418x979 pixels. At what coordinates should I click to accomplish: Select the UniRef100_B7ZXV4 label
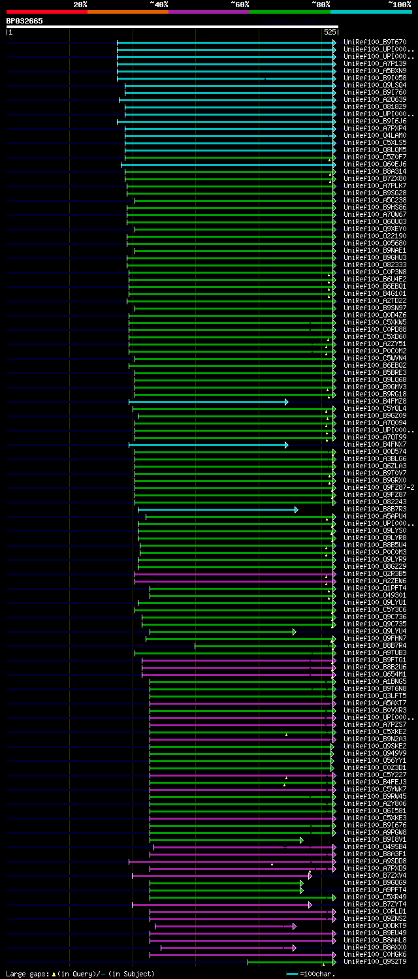click(x=376, y=876)
